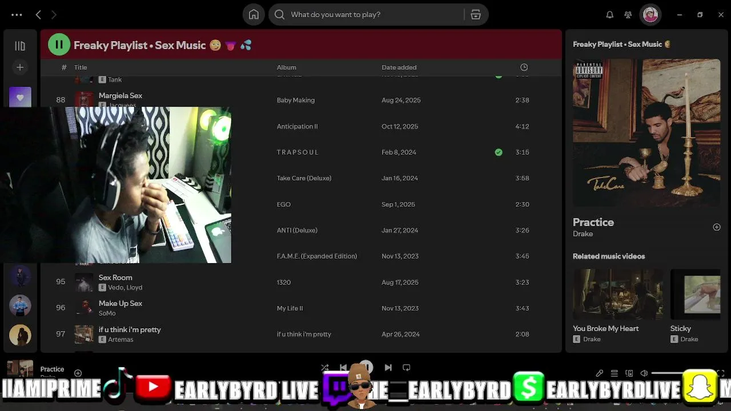Open Spotify Home
Image resolution: width=731 pixels, height=411 pixels.
[254, 15]
